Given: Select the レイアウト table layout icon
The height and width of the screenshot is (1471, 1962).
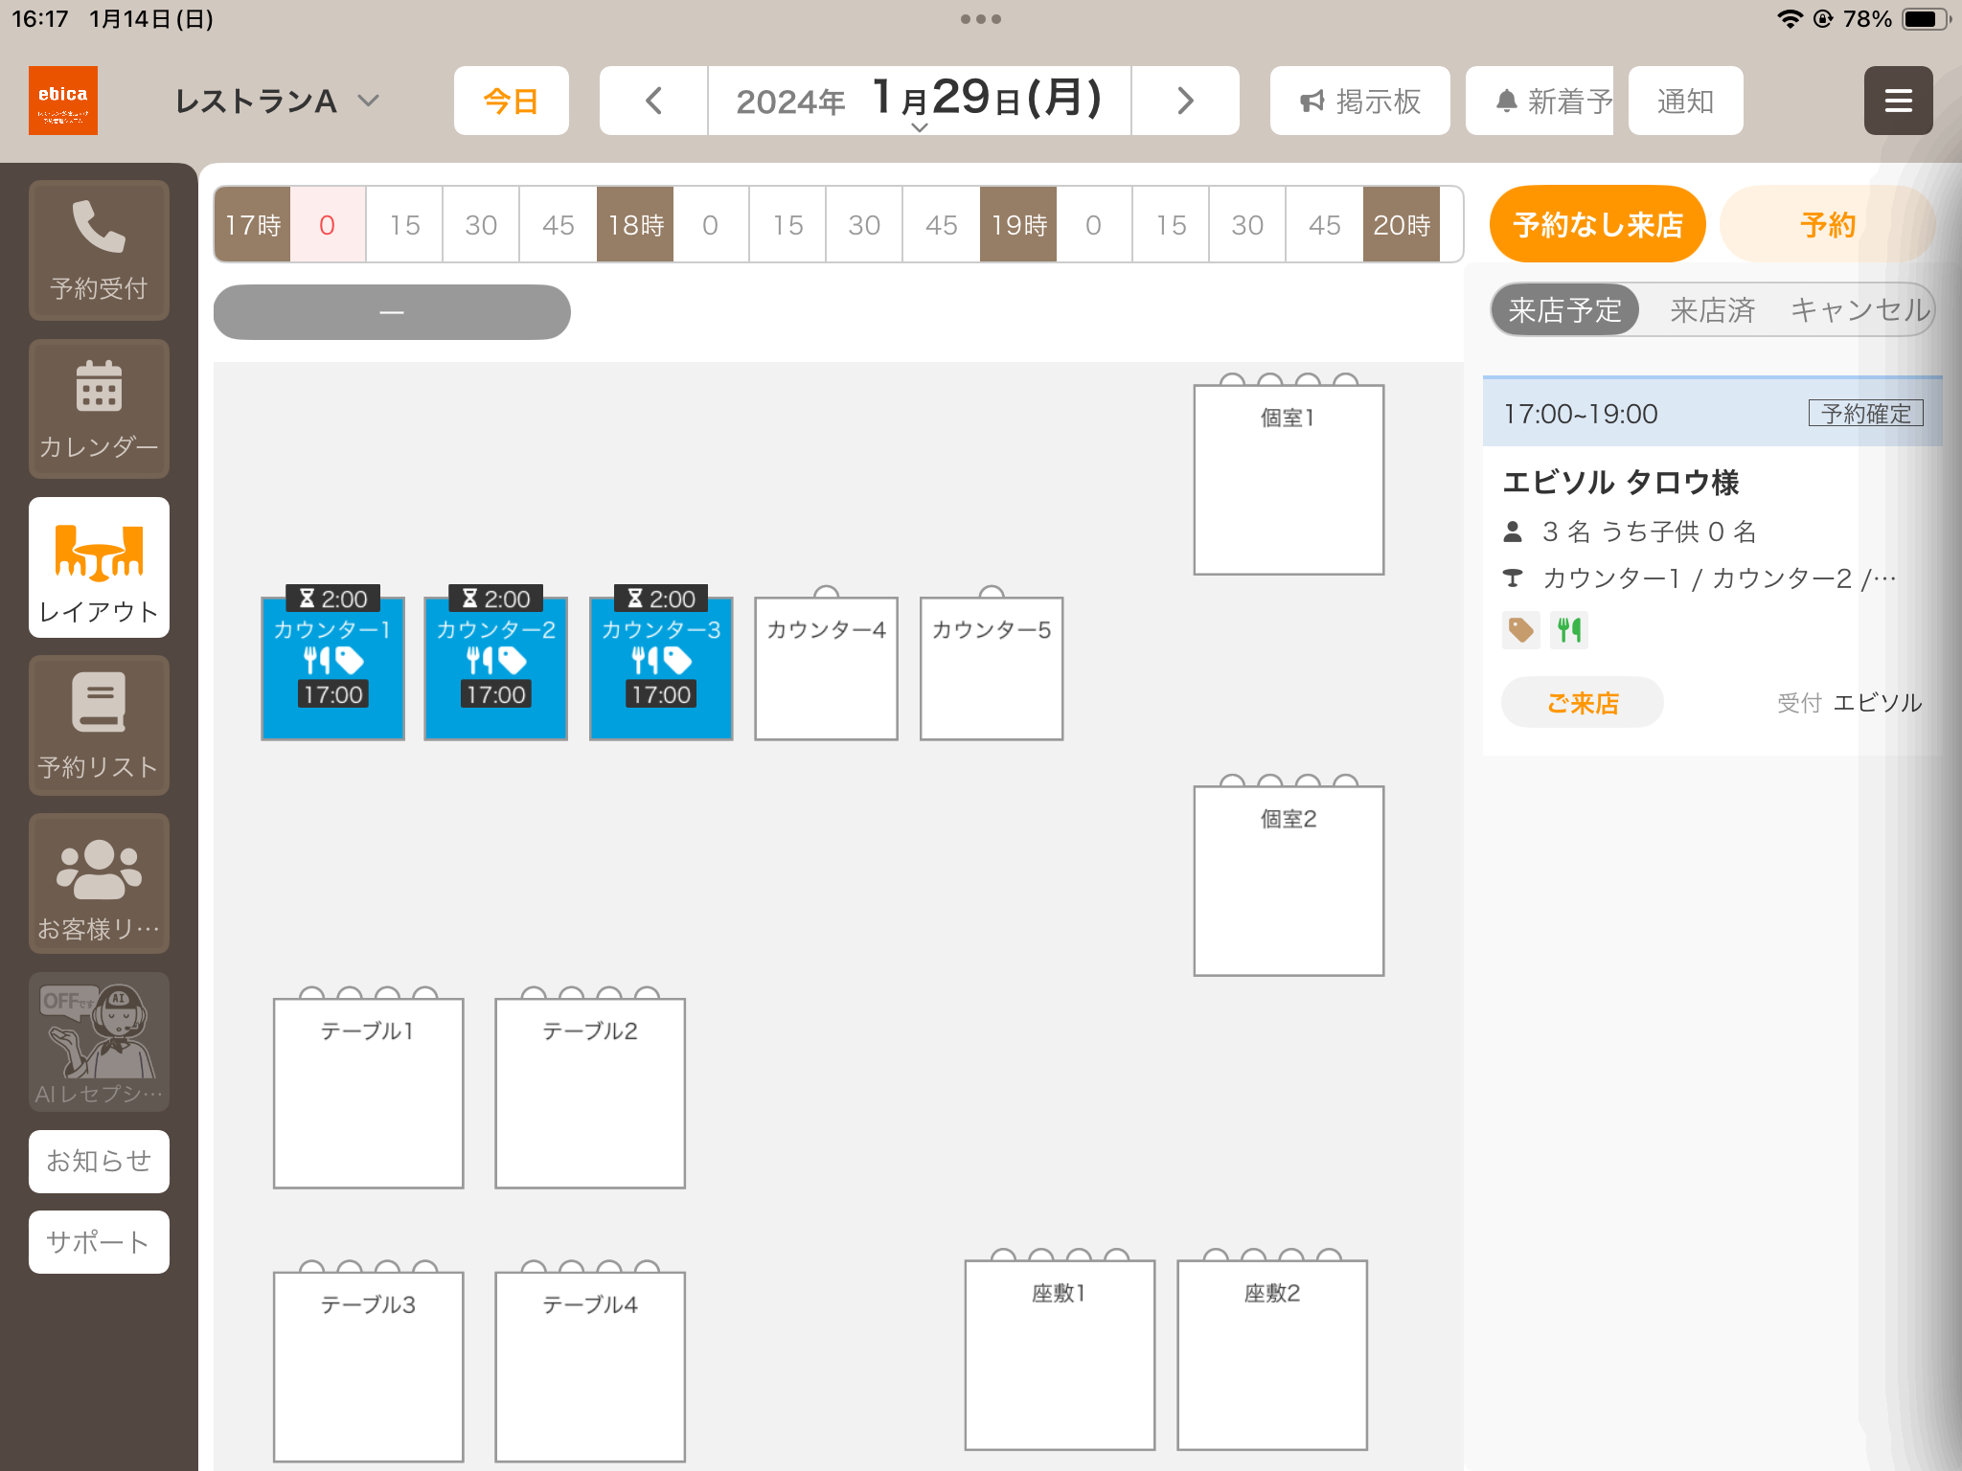Looking at the screenshot, I should pos(99,568).
